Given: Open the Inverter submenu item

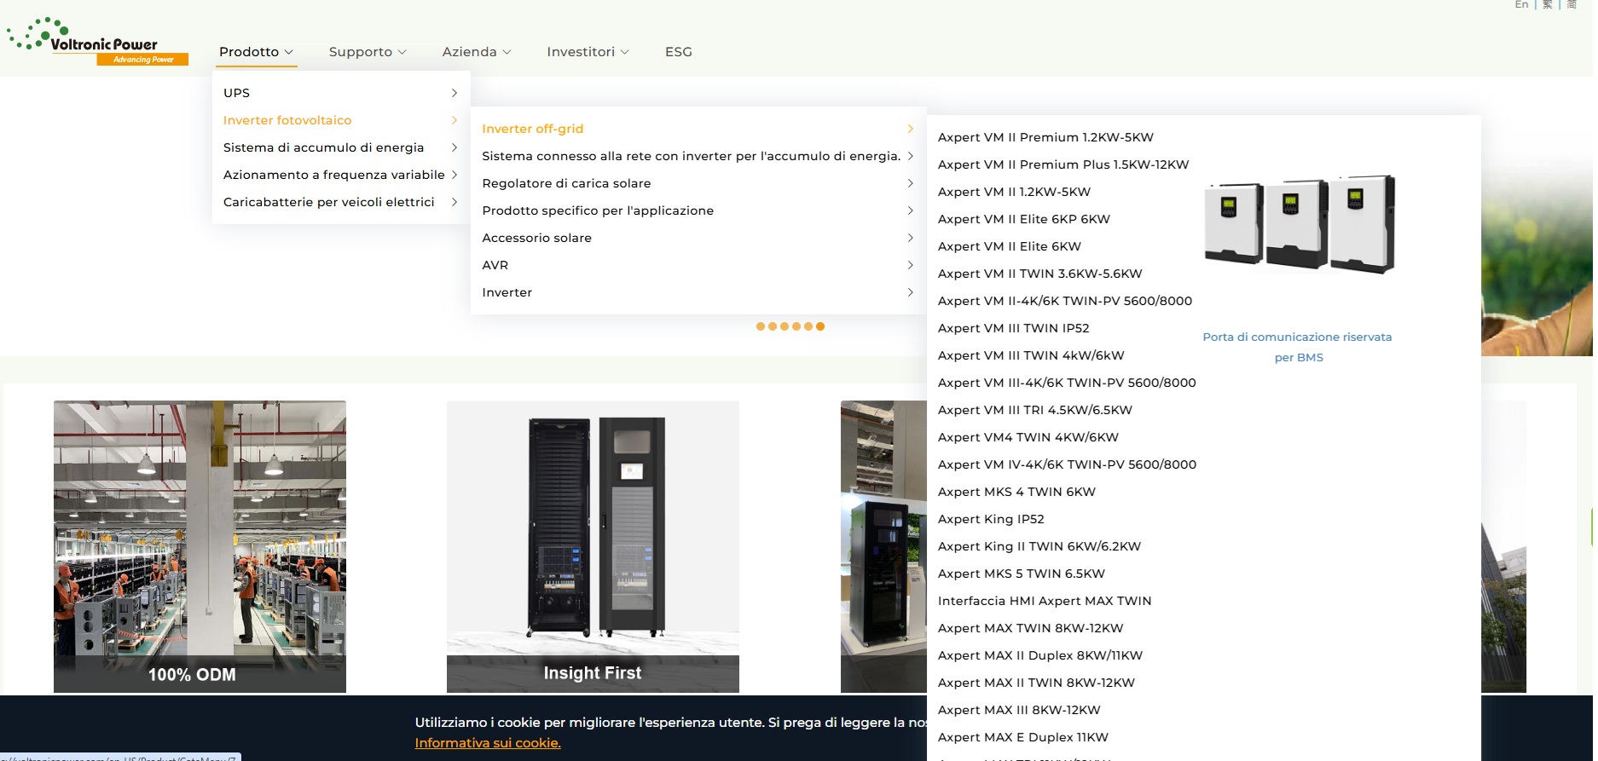Looking at the screenshot, I should tap(507, 292).
